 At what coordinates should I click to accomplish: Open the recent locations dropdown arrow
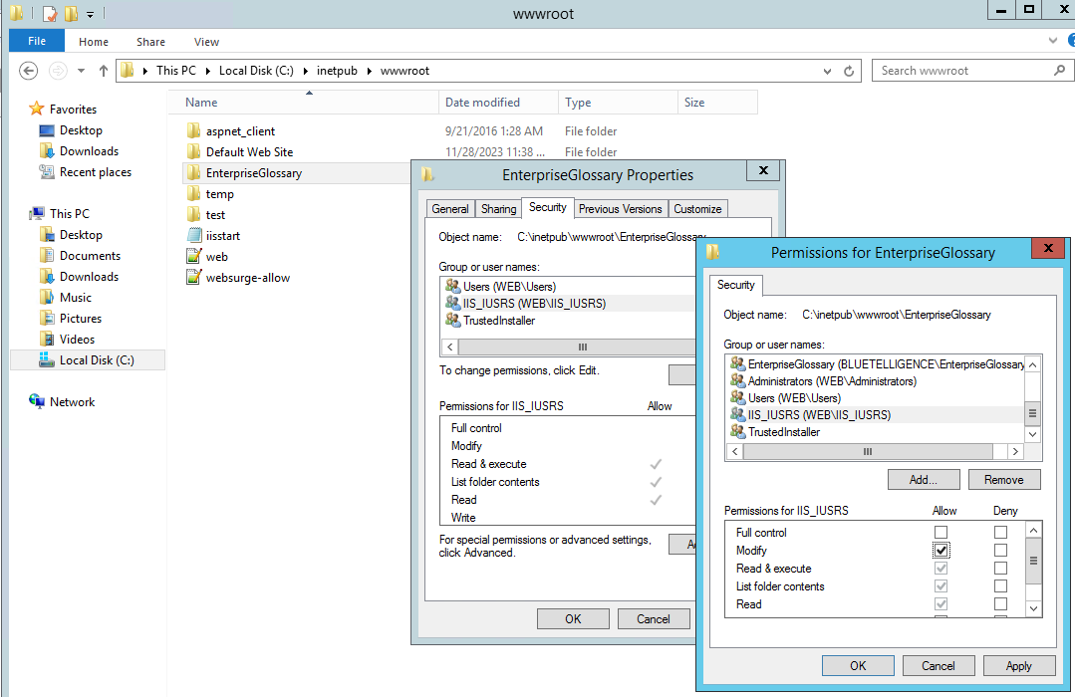[81, 71]
